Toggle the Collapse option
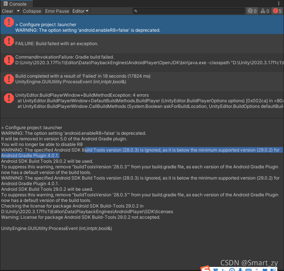This screenshot has width=284, height=271. pos(32,11)
